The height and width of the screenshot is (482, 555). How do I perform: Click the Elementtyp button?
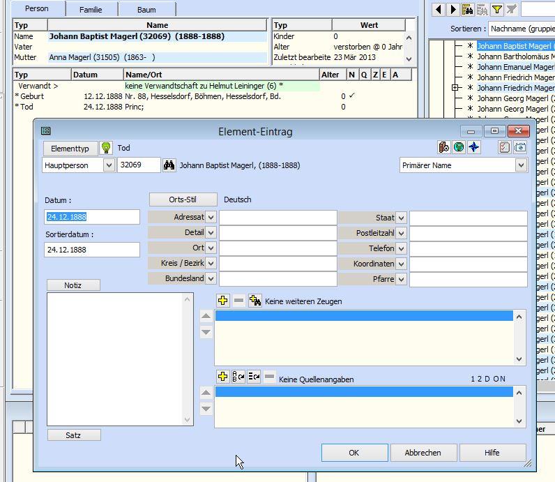(70, 149)
